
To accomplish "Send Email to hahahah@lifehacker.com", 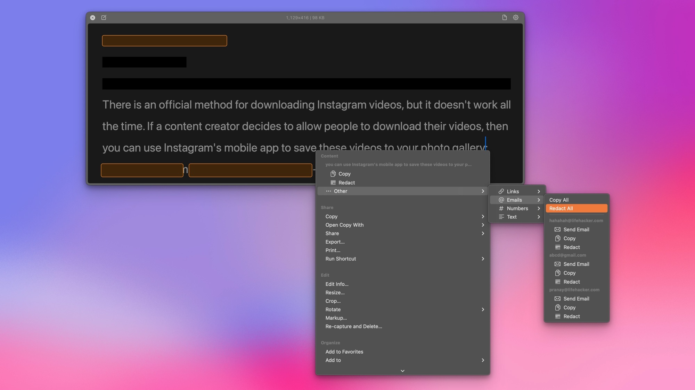I will (x=576, y=229).
